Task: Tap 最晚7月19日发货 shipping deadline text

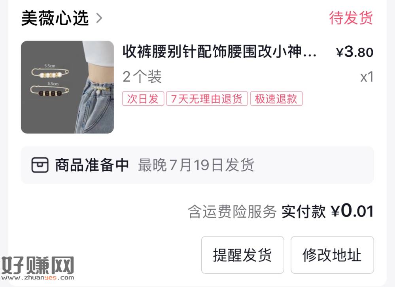Action: click(x=196, y=165)
